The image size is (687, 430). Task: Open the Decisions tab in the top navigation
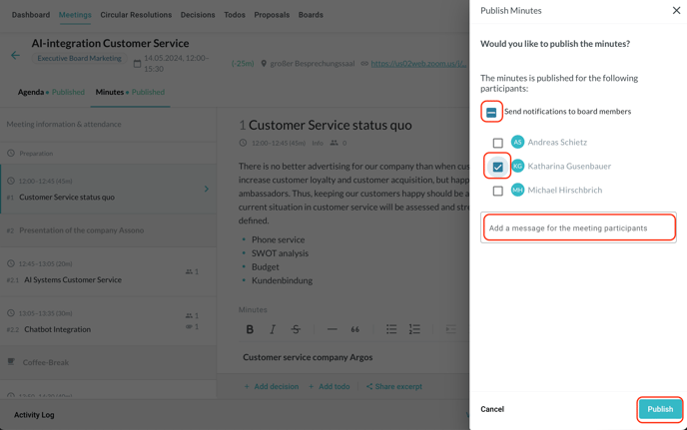pos(198,15)
